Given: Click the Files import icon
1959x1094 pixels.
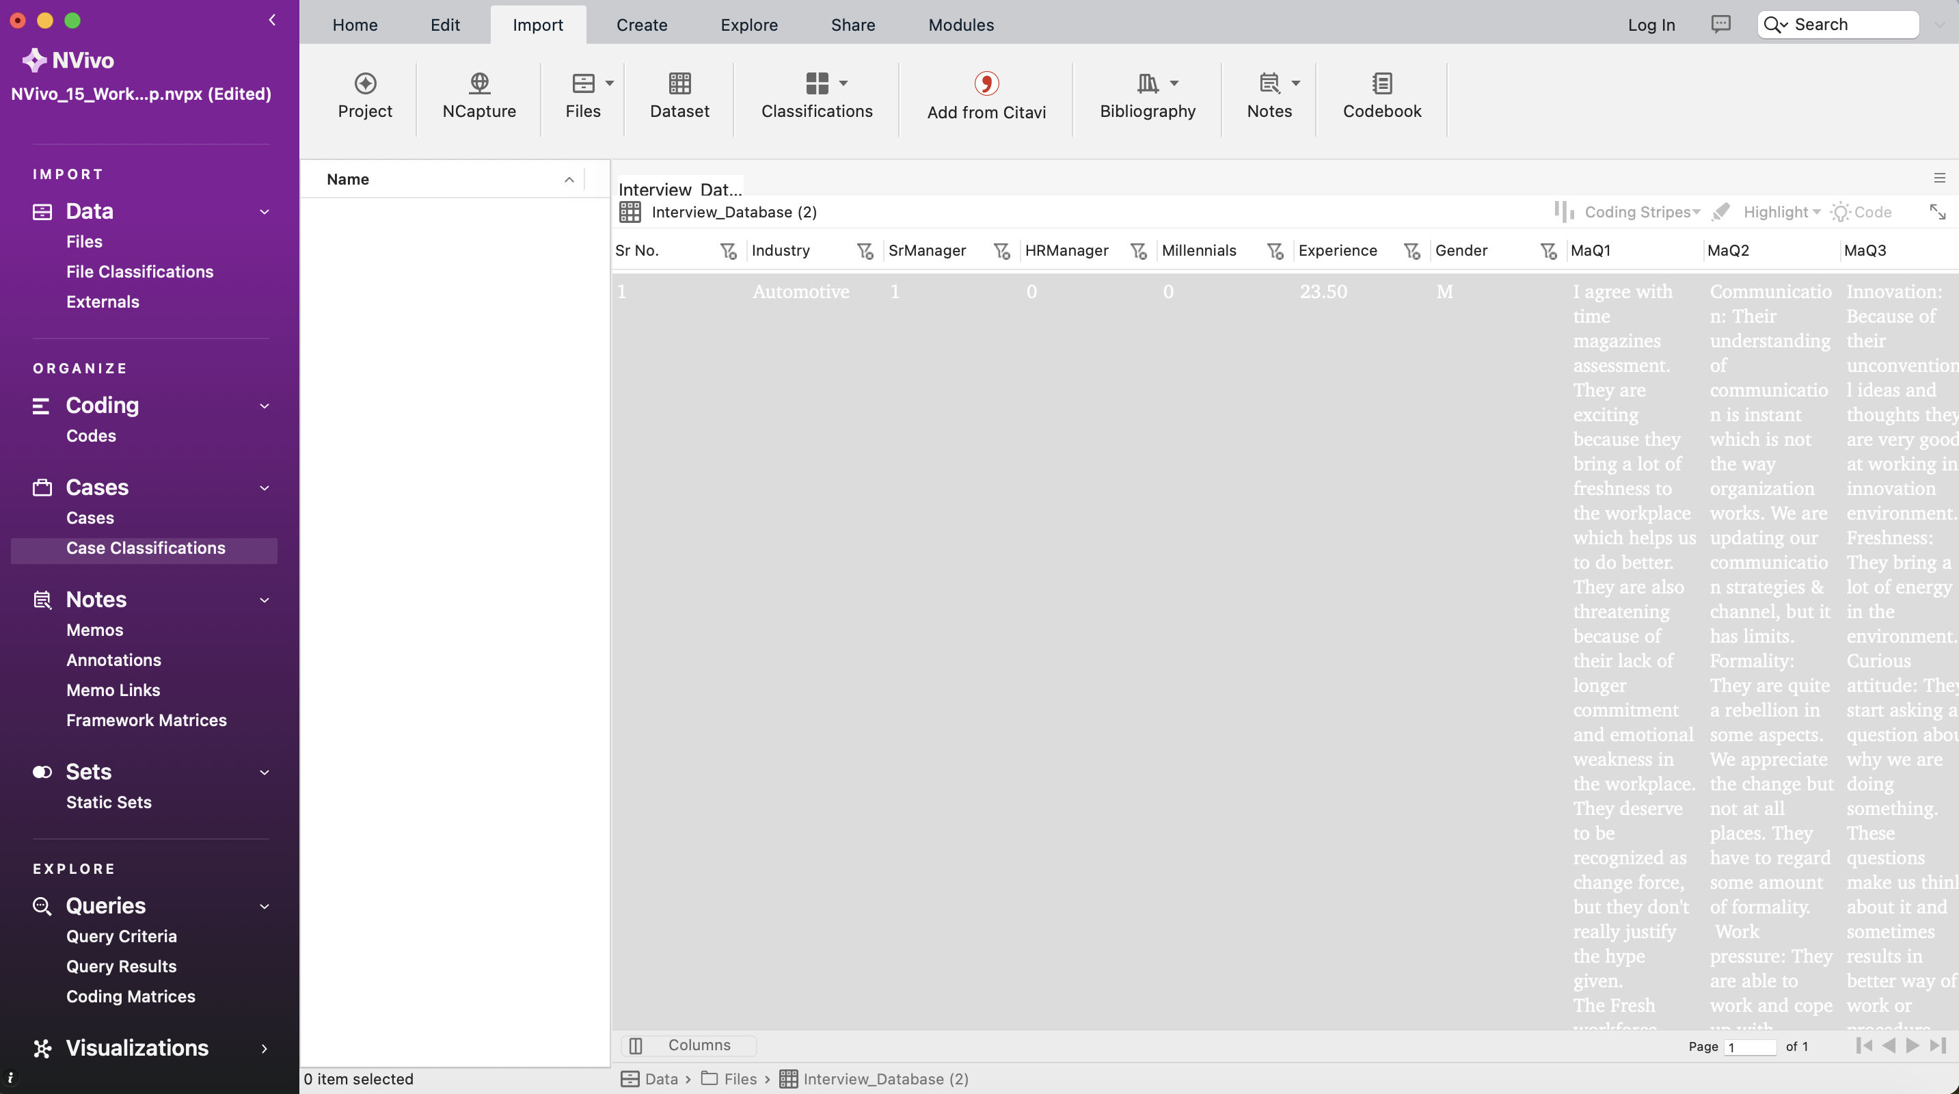Looking at the screenshot, I should (583, 83).
